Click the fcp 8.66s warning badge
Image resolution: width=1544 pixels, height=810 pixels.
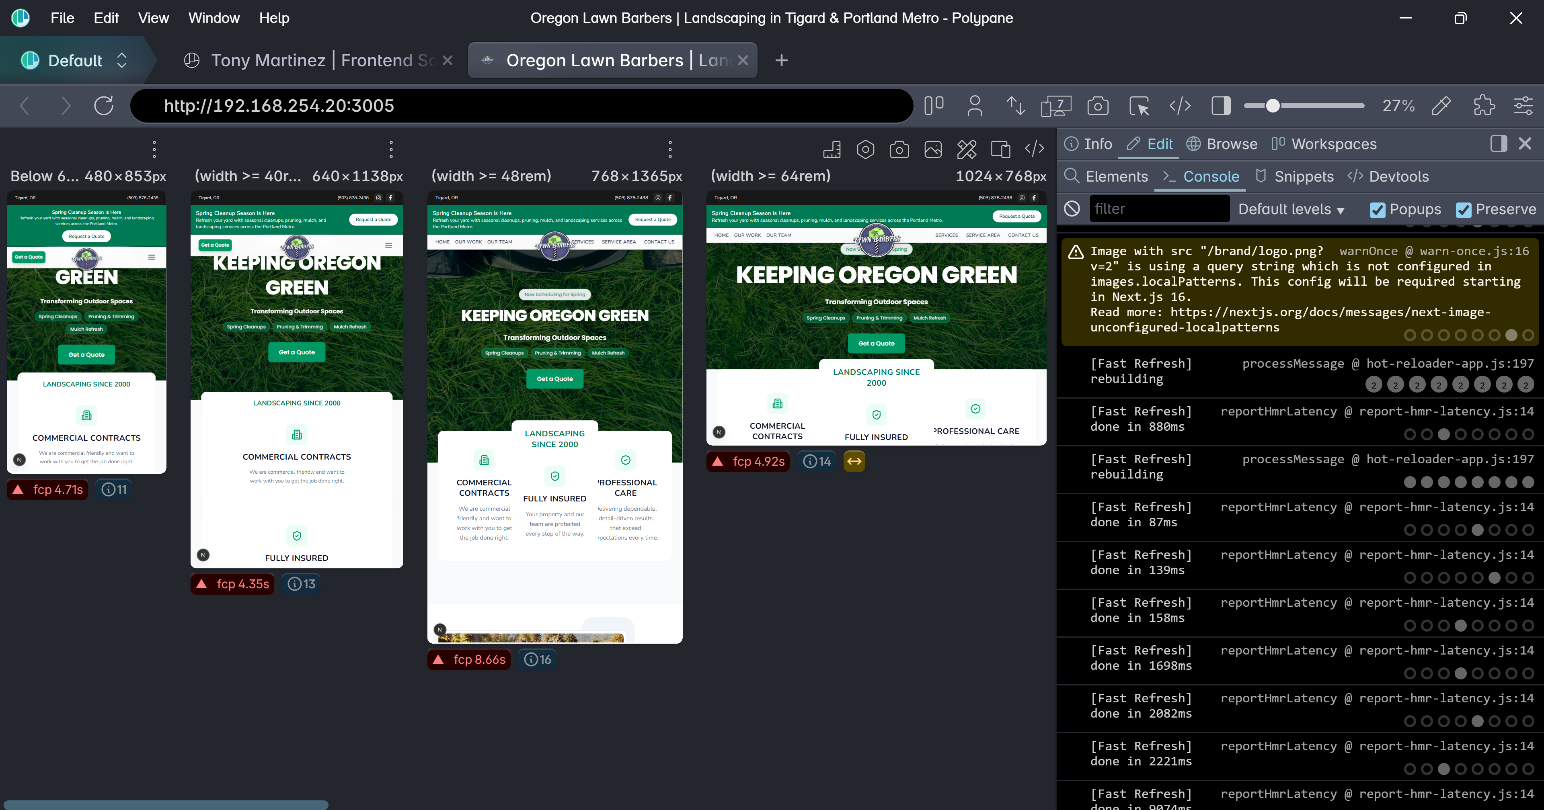pyautogui.click(x=469, y=660)
